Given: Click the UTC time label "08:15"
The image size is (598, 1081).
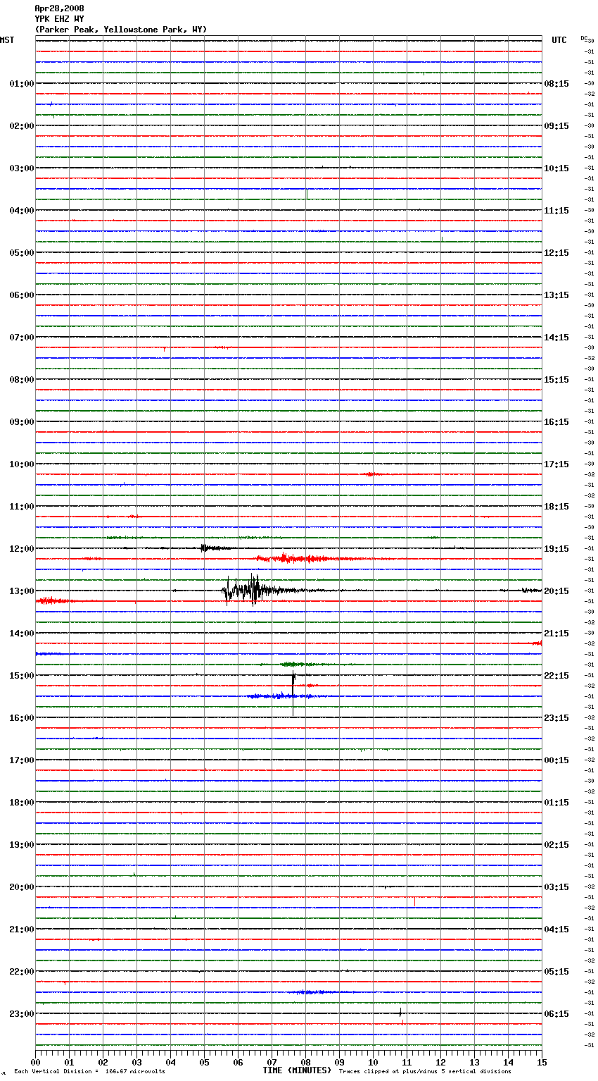Looking at the screenshot, I should point(556,84).
